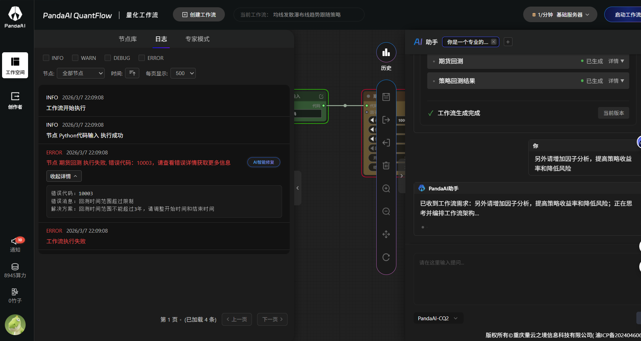Screen dimensions: 641x341
Task: Collapse the left panel with chevron handle
Action: click(x=298, y=188)
